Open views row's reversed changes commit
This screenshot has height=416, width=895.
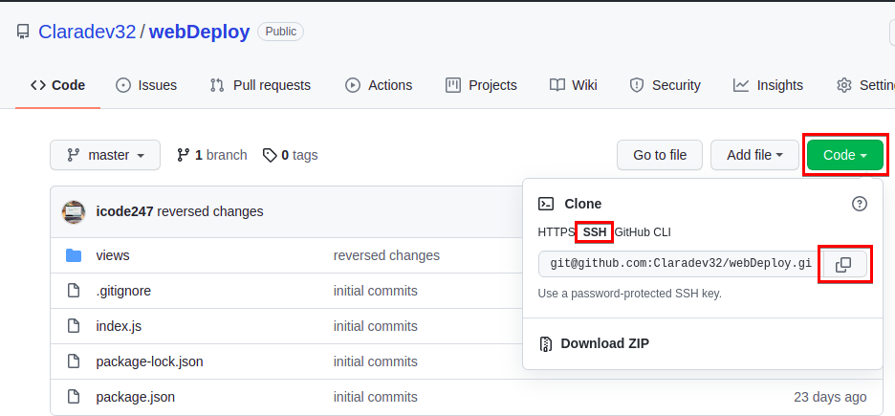(x=386, y=255)
